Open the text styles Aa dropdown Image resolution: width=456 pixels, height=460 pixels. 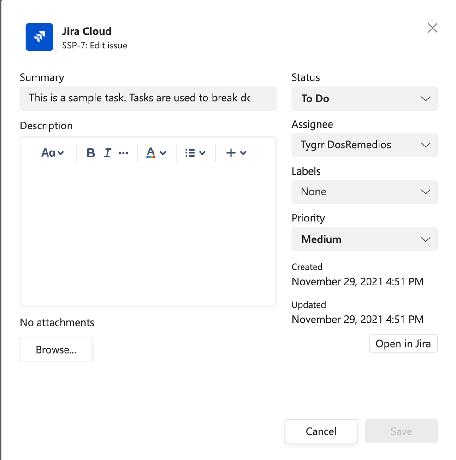52,153
